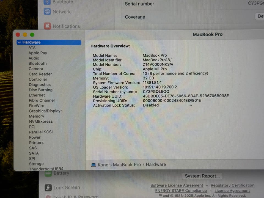Screen dimensions: 264x198
Task: Select Thunderbolt/USB4 in the sidebar
Action: pyautogui.click(x=46, y=169)
